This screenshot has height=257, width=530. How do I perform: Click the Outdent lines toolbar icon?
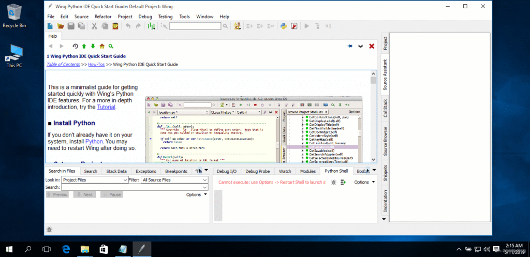coord(260,26)
